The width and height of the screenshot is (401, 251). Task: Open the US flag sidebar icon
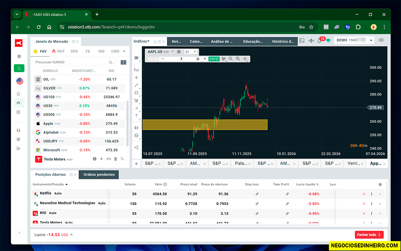[20, 81]
